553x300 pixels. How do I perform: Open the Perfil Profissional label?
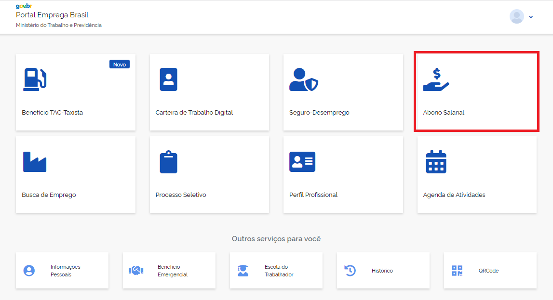[313, 195]
